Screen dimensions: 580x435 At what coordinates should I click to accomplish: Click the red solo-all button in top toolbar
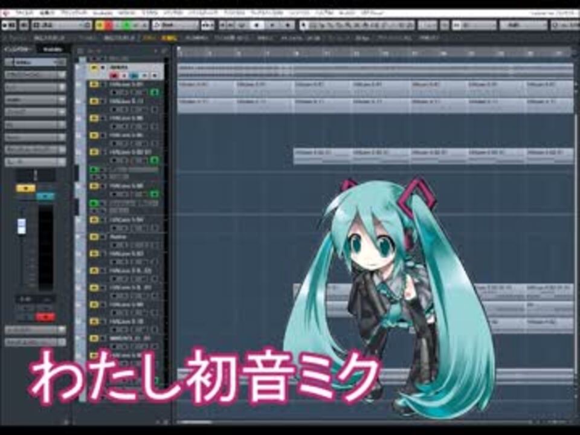109,25
